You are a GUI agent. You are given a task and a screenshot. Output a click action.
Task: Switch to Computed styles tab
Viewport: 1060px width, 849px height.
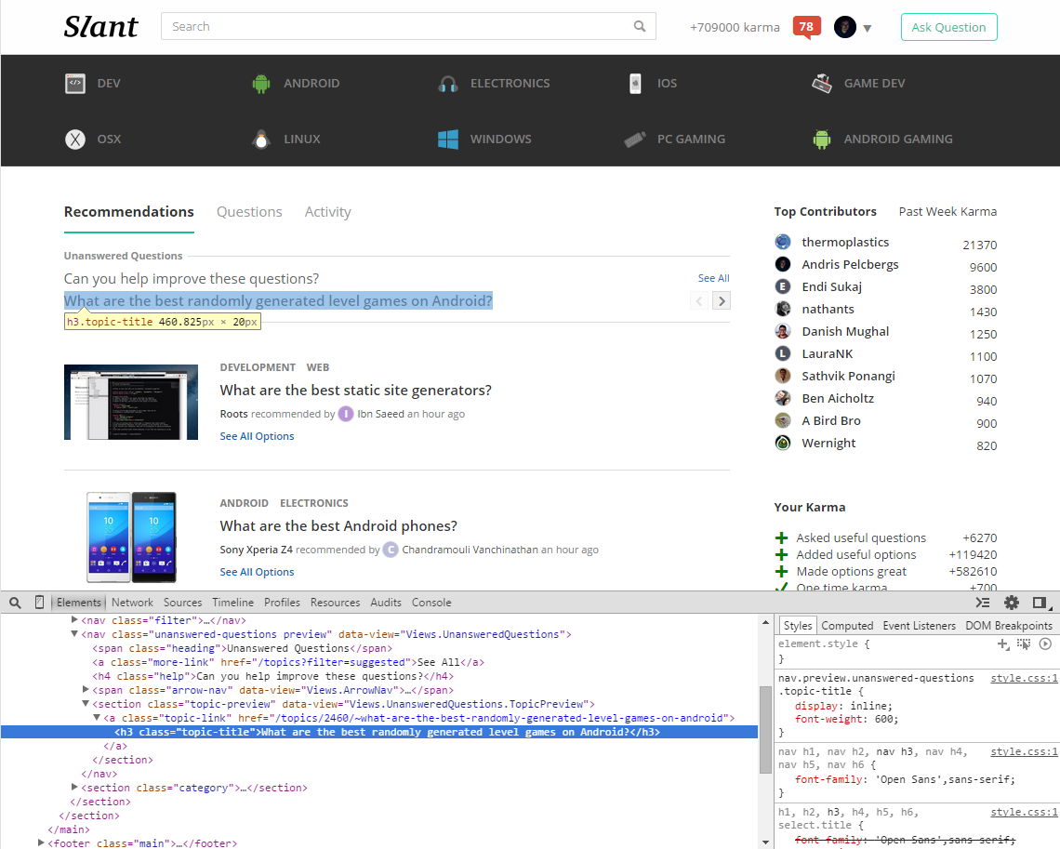tap(847, 626)
